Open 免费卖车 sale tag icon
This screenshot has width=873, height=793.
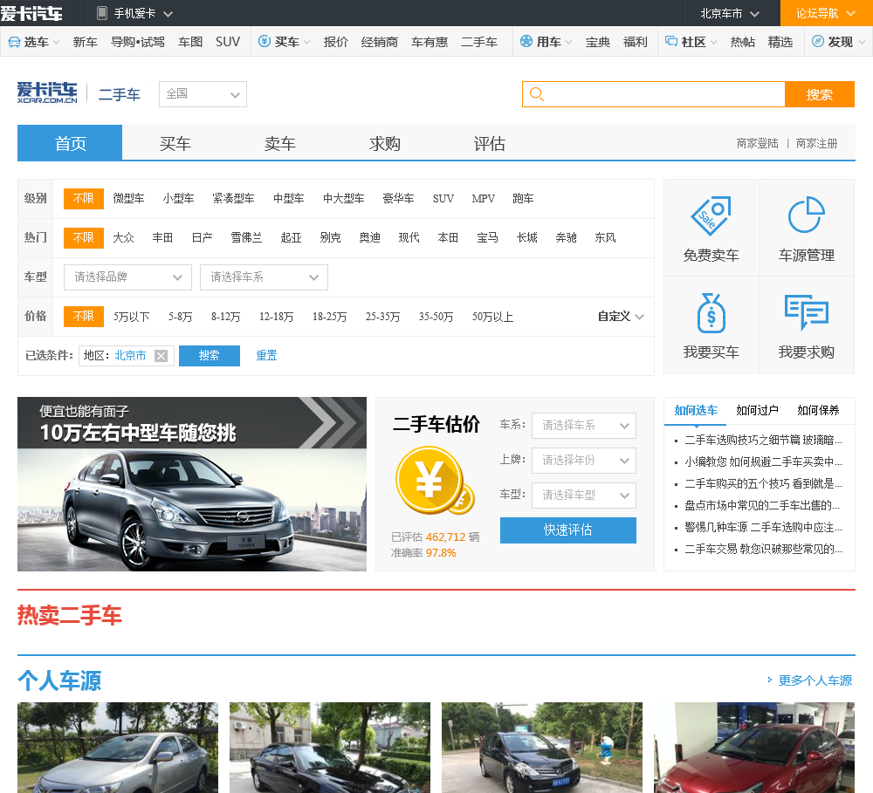[711, 215]
